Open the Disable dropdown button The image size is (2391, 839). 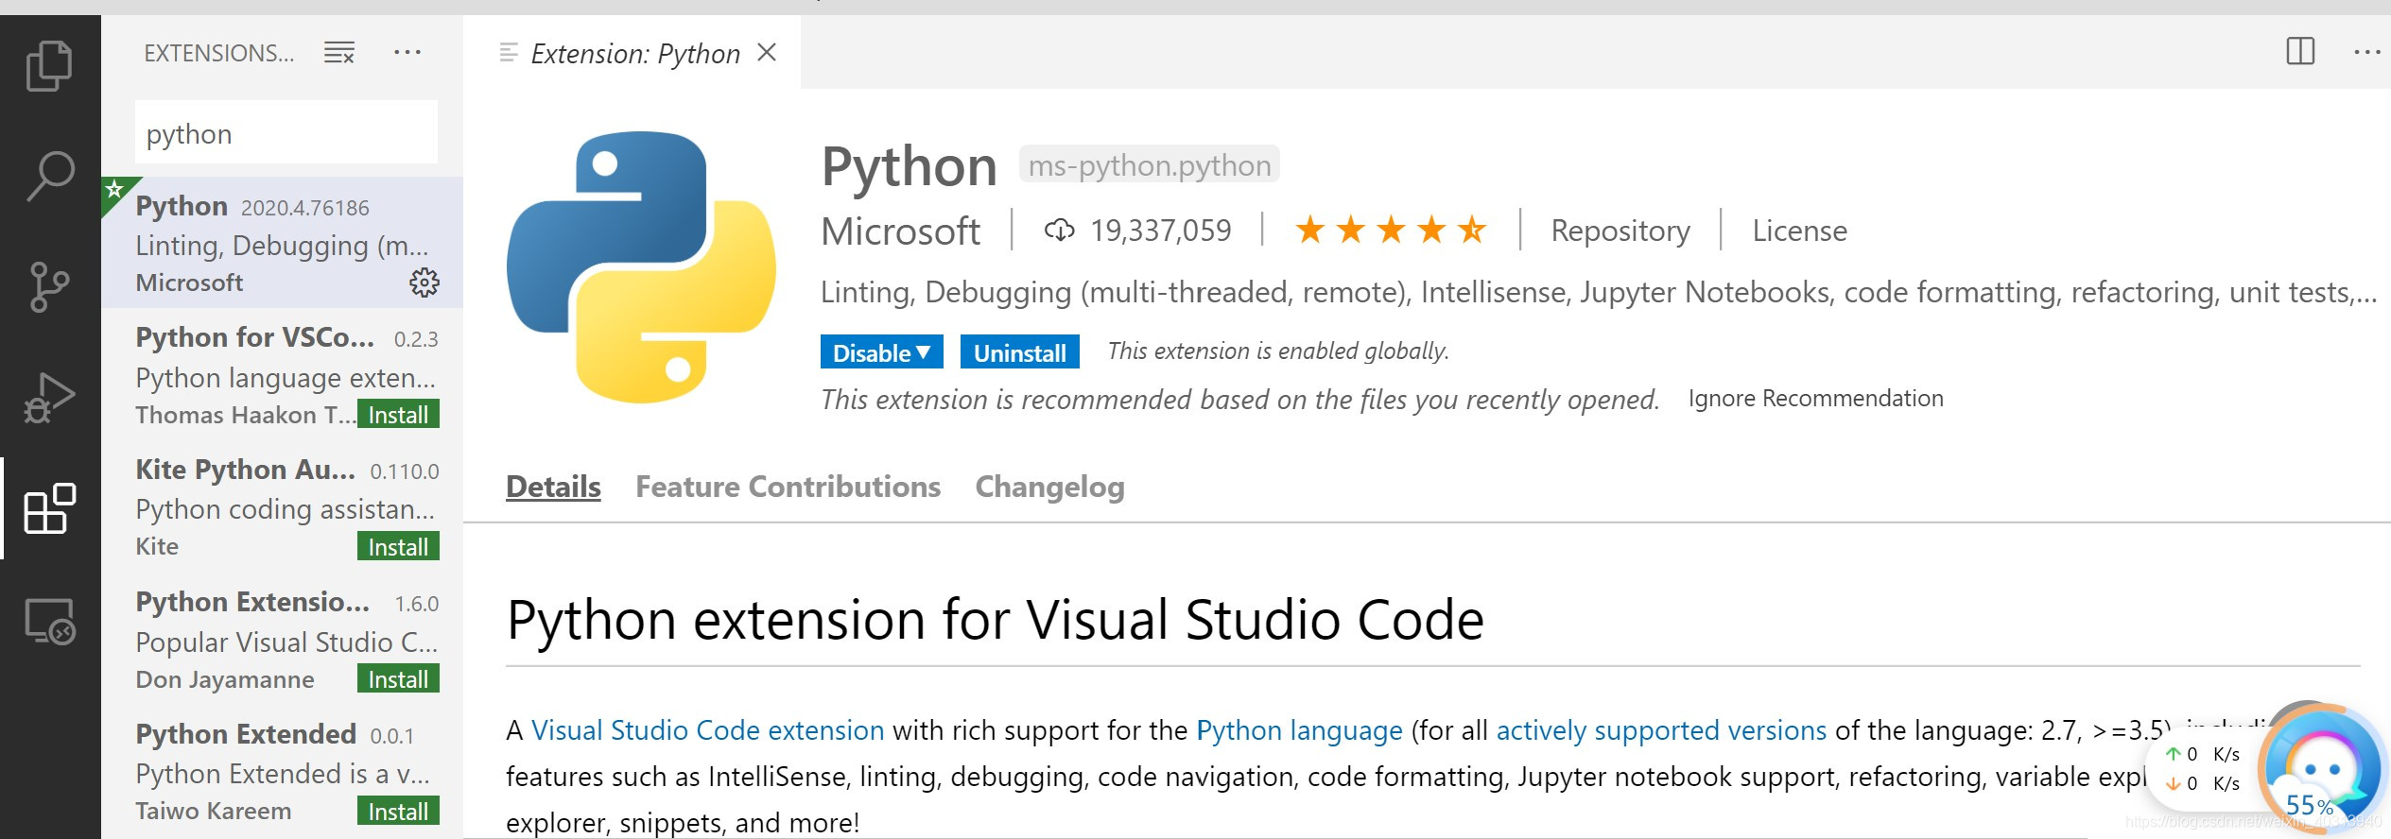click(x=881, y=352)
